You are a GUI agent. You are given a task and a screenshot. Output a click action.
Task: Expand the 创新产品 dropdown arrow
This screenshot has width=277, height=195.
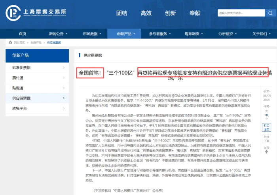(134, 34)
